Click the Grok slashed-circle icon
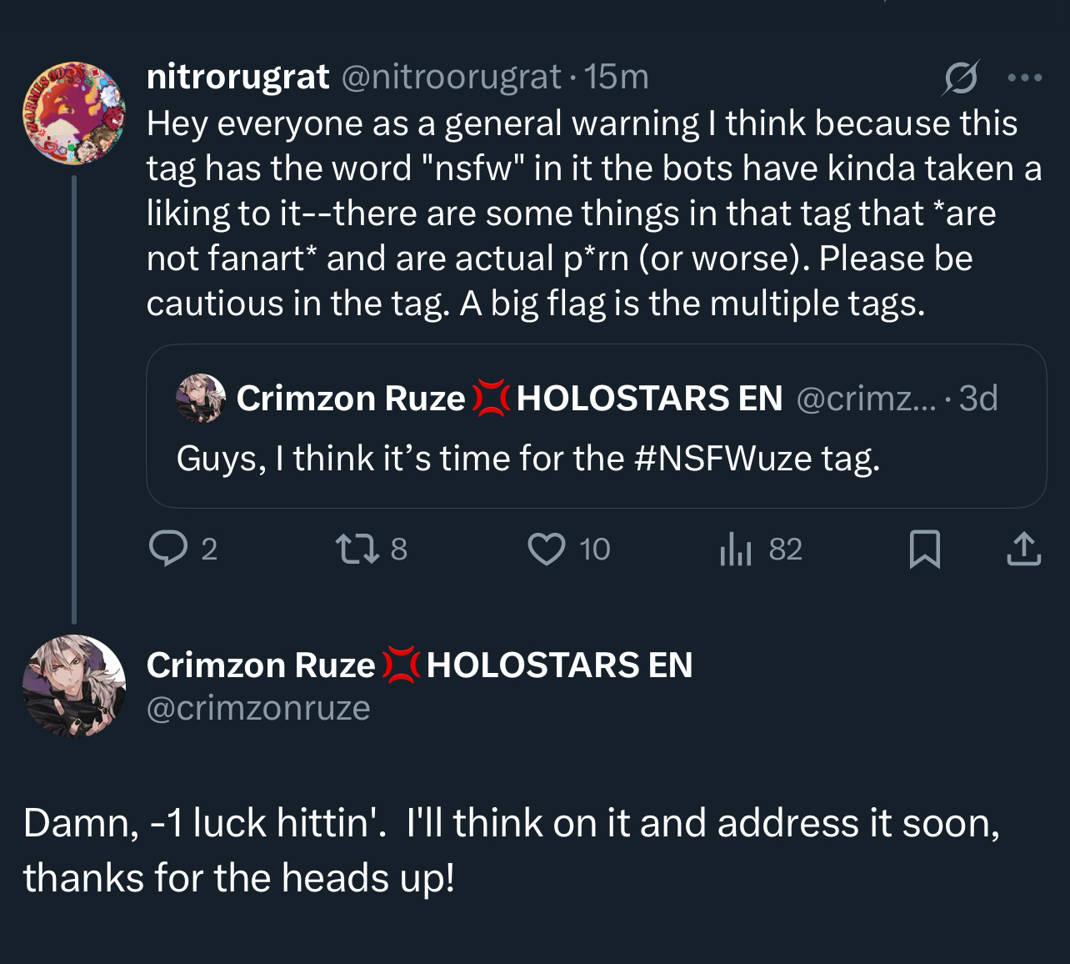The image size is (1070, 964). pyautogui.click(x=961, y=78)
